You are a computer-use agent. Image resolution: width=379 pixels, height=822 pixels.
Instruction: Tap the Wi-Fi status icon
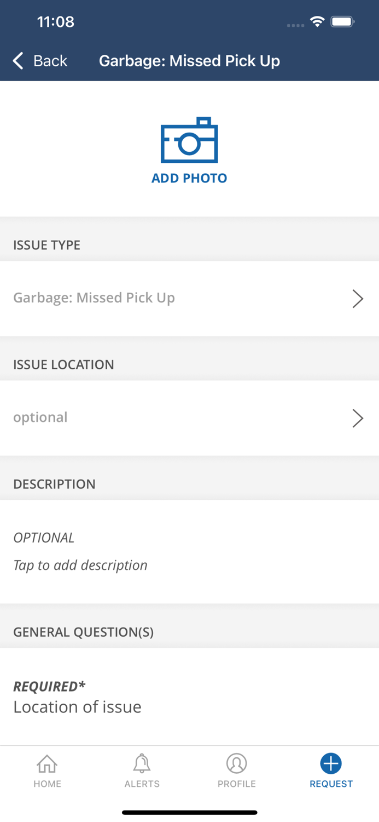tap(317, 21)
